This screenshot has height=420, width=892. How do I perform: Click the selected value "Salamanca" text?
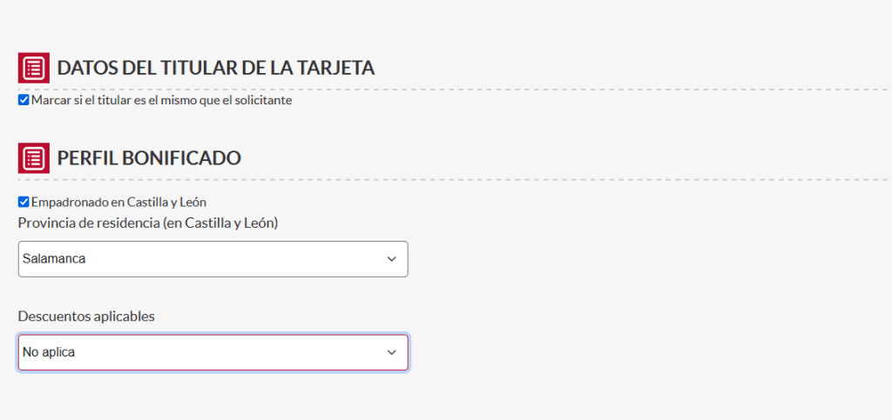pyautogui.click(x=54, y=259)
